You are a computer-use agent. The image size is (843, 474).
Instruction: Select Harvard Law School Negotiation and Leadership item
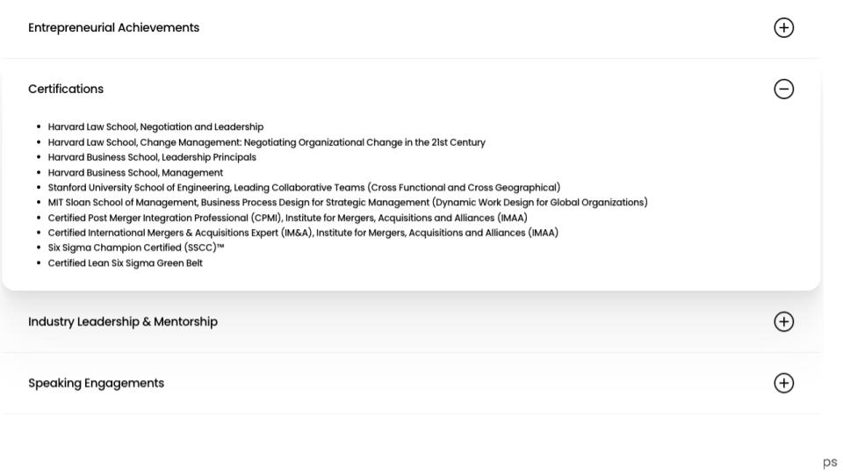(155, 126)
